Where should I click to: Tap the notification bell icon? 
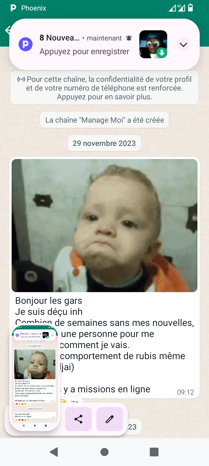[x=129, y=38]
